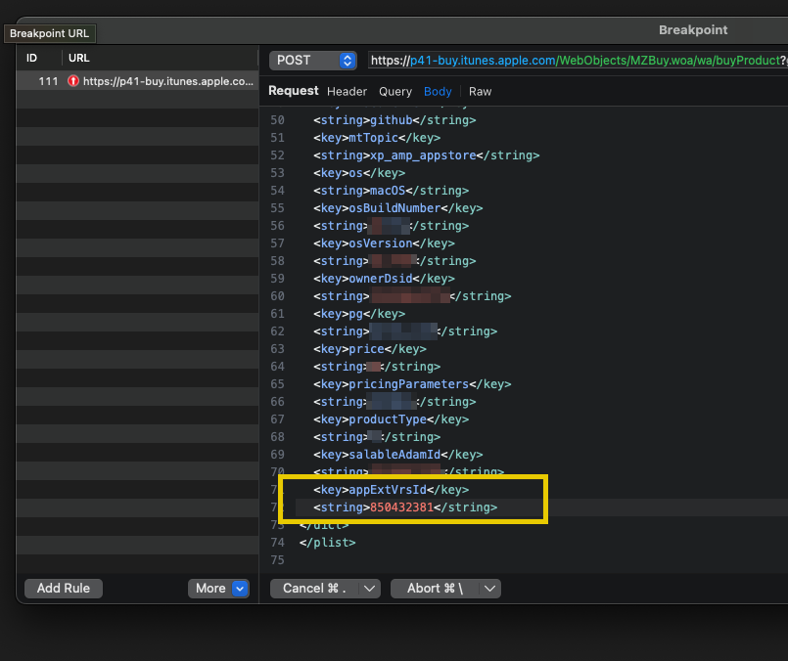Click the osVersion key line
This screenshot has width=788, height=661.
pyautogui.click(x=384, y=242)
